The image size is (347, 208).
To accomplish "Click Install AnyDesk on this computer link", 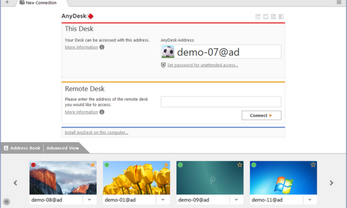I will click(97, 133).
